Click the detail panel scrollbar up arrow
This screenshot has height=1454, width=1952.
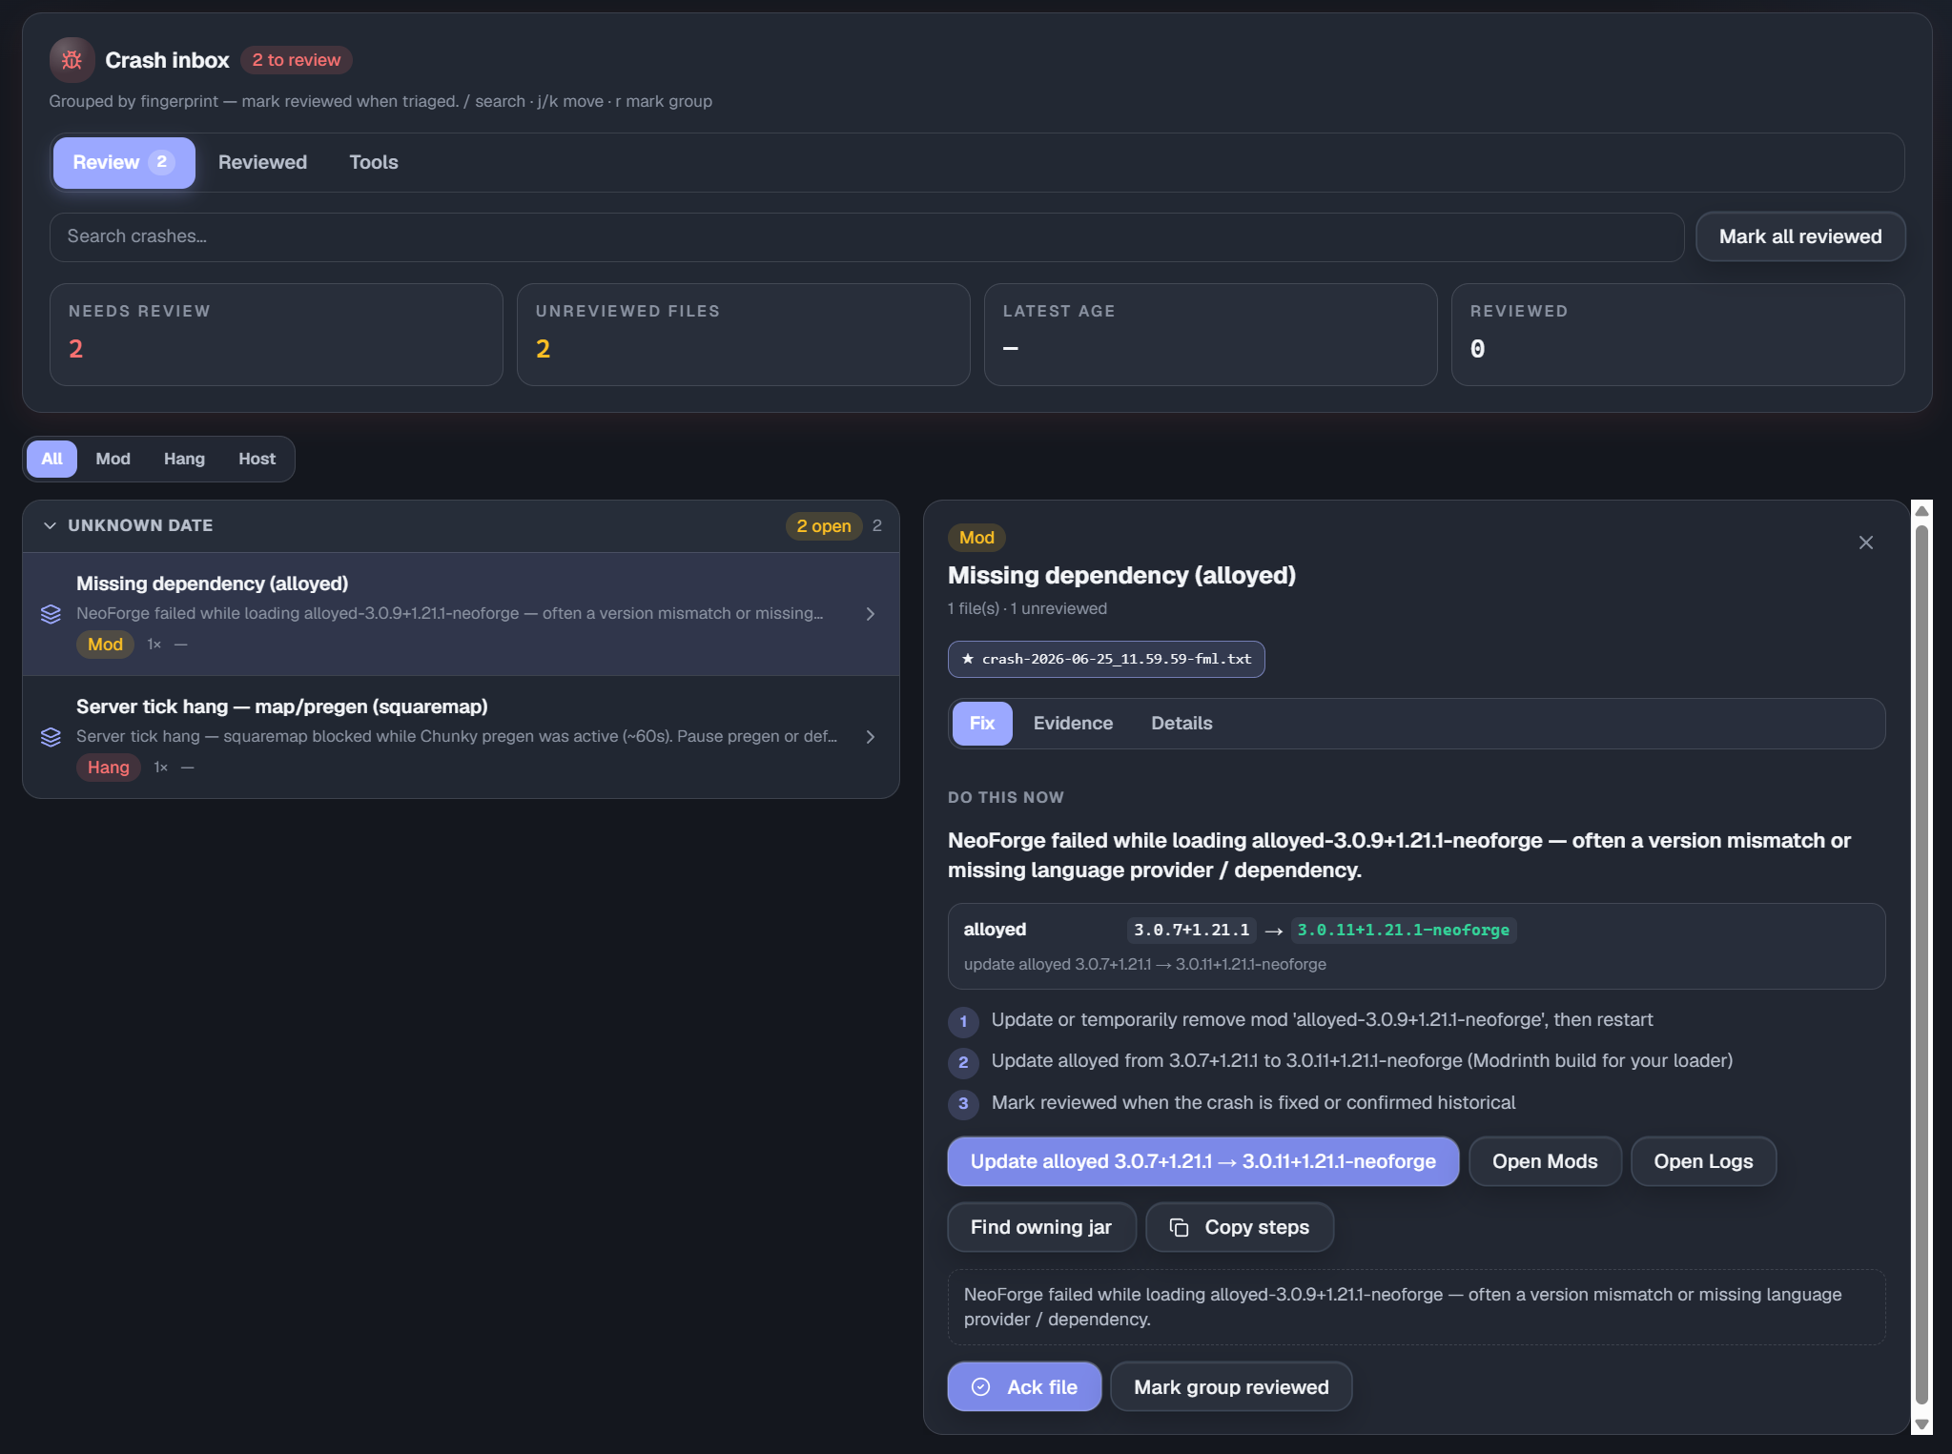(x=1922, y=511)
